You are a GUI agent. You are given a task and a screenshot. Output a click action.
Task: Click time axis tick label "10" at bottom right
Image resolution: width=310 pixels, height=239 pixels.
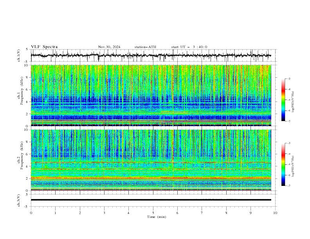click(x=275, y=213)
